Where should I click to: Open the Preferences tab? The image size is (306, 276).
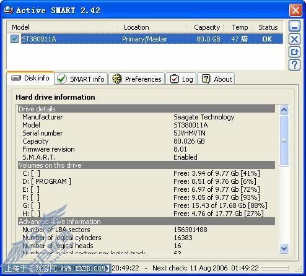tap(137, 79)
